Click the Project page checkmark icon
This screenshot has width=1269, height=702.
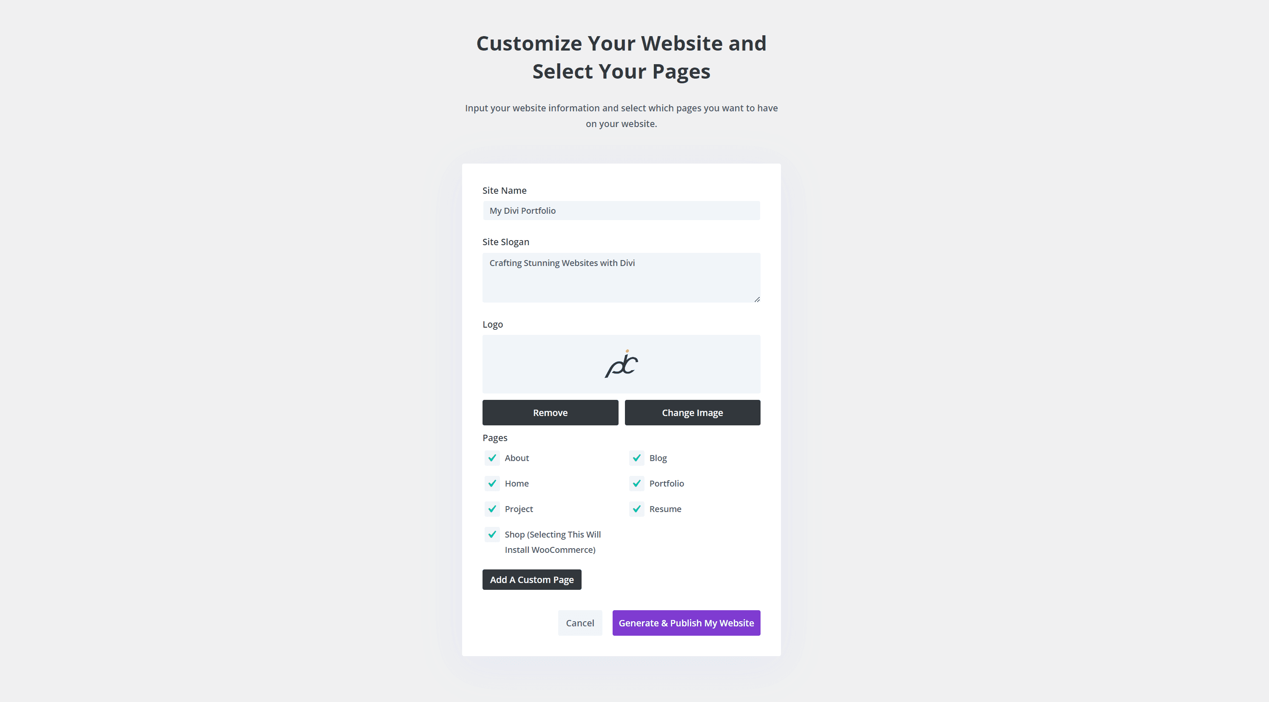pos(491,508)
